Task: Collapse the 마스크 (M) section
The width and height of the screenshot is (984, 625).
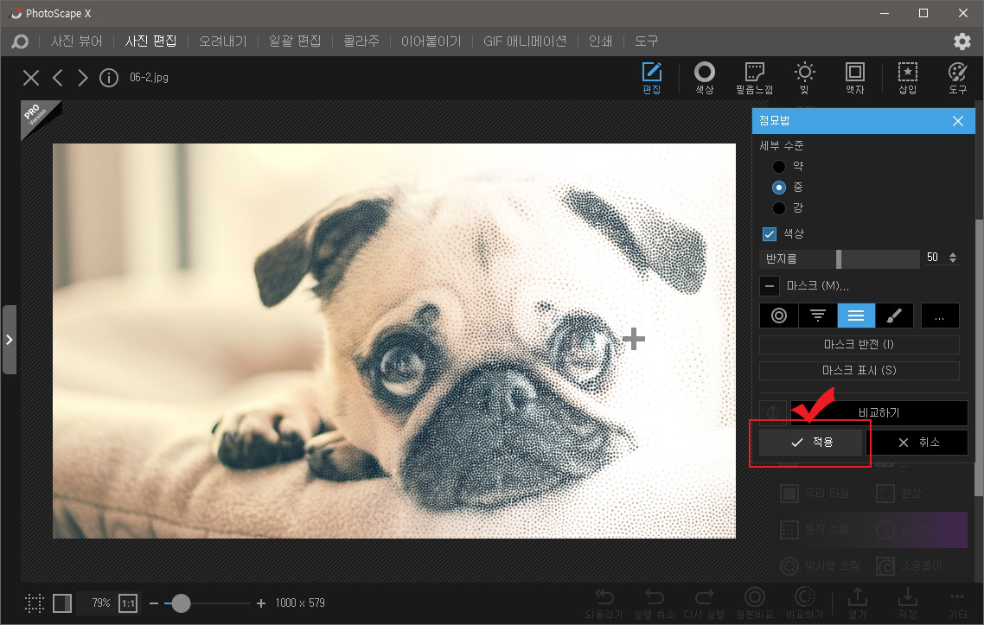Action: click(x=770, y=286)
